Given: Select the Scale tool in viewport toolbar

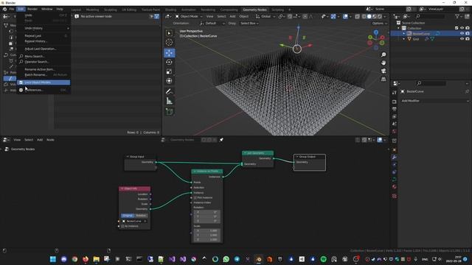Looking at the screenshot, I should pos(169,71).
